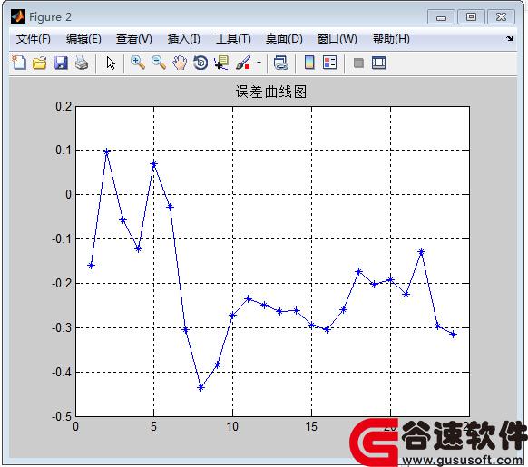The width and height of the screenshot is (528, 467).
Task: Click the y-axis label -0.3
Action: point(62,327)
